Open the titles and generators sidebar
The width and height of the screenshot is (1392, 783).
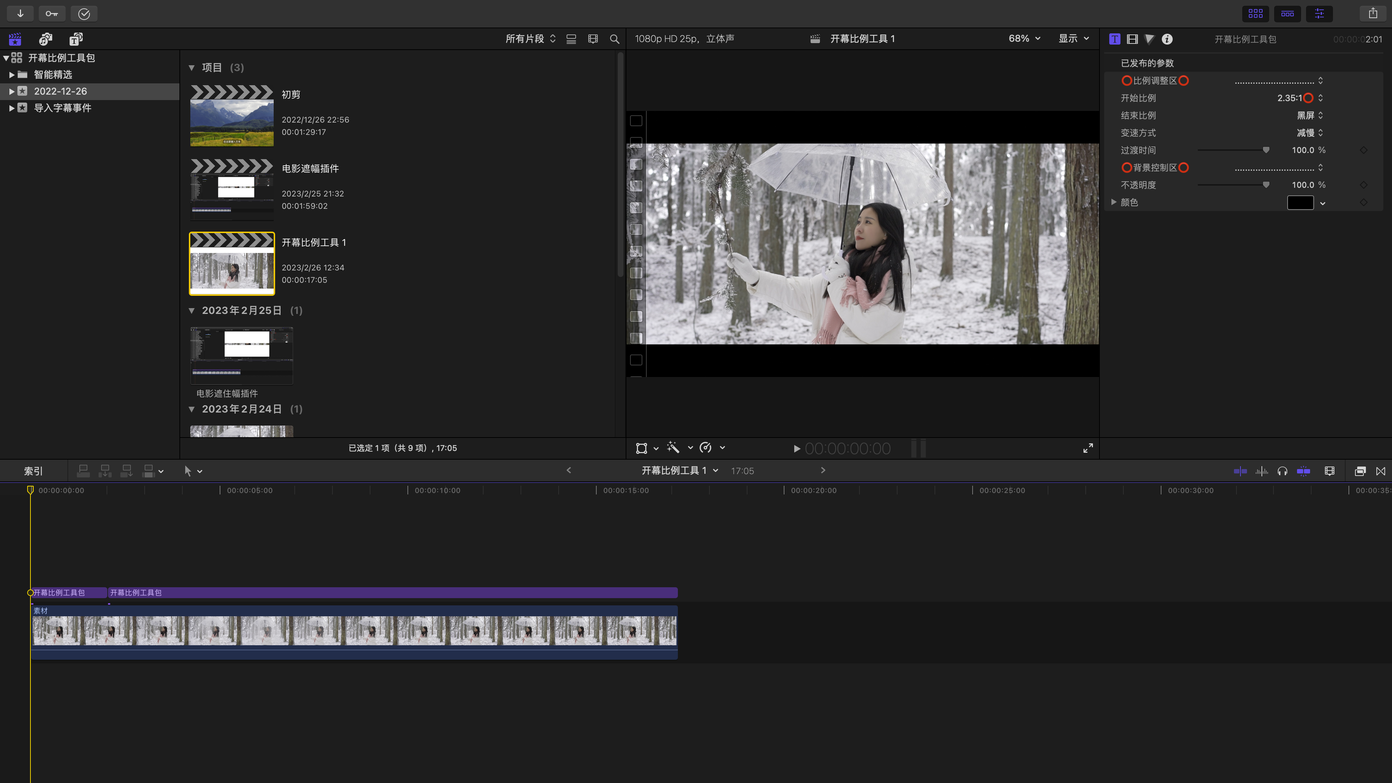pyautogui.click(x=76, y=39)
